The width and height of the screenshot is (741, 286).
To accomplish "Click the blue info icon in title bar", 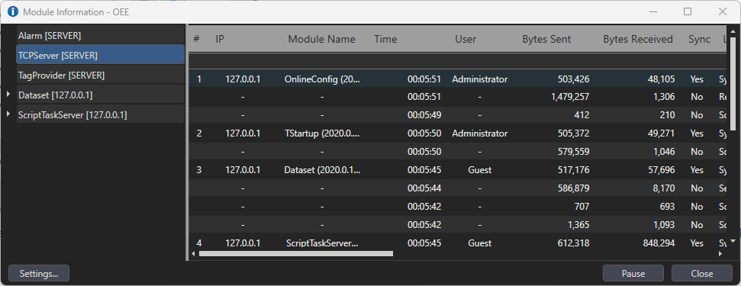I will pyautogui.click(x=13, y=11).
